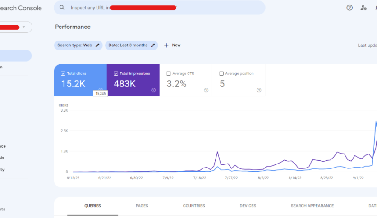Image resolution: width=377 pixels, height=218 pixels.
Task: Click the search magnifier icon
Action: pos(62,8)
